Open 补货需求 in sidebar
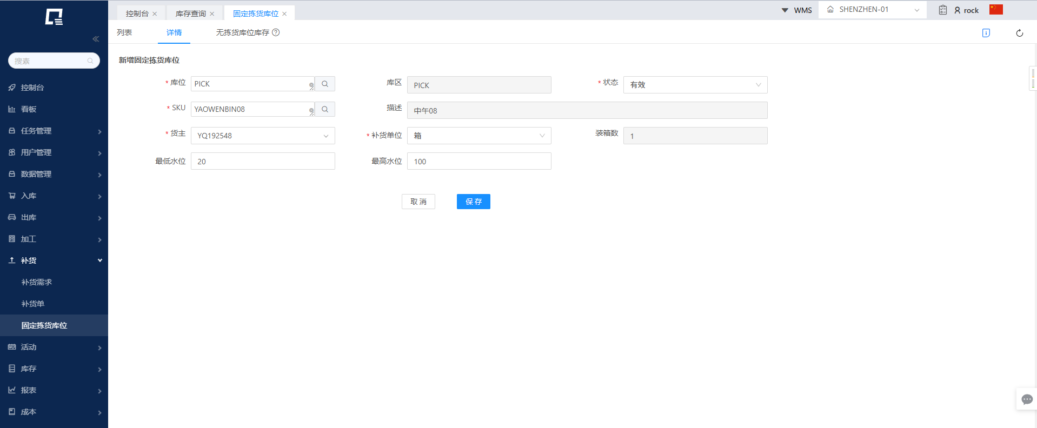Screen dimensions: 1037x428 pos(54,282)
